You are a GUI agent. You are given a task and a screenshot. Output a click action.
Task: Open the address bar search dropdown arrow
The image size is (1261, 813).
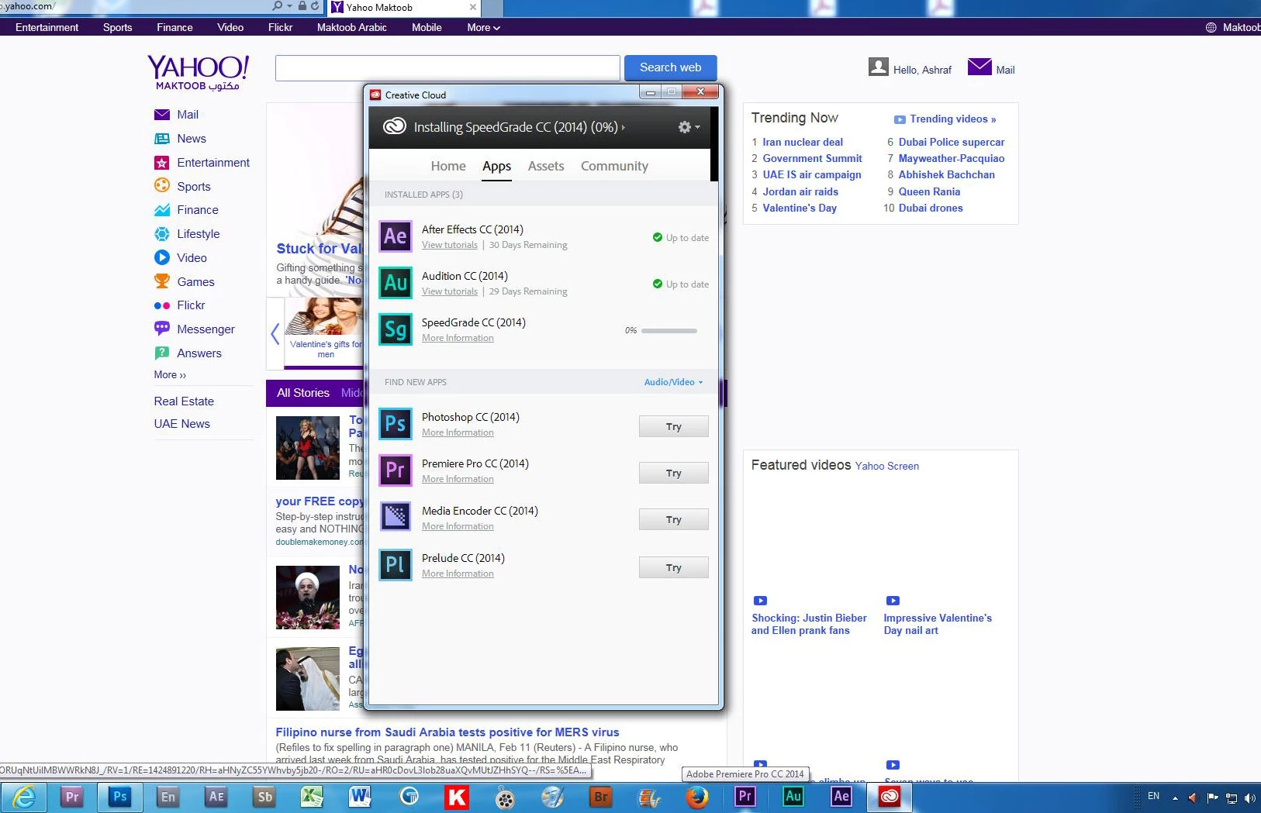coord(289,6)
